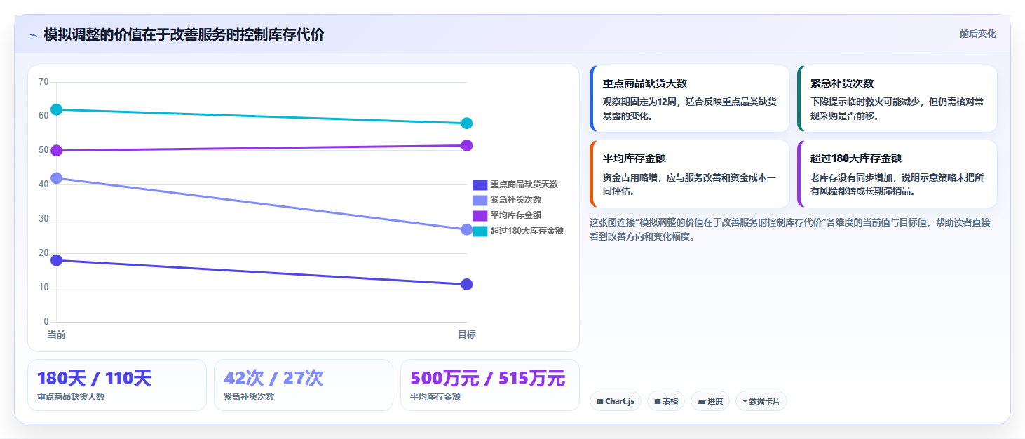Open the 超过180天库存金额 info card heading
The height and width of the screenshot is (439, 1025).
point(855,158)
